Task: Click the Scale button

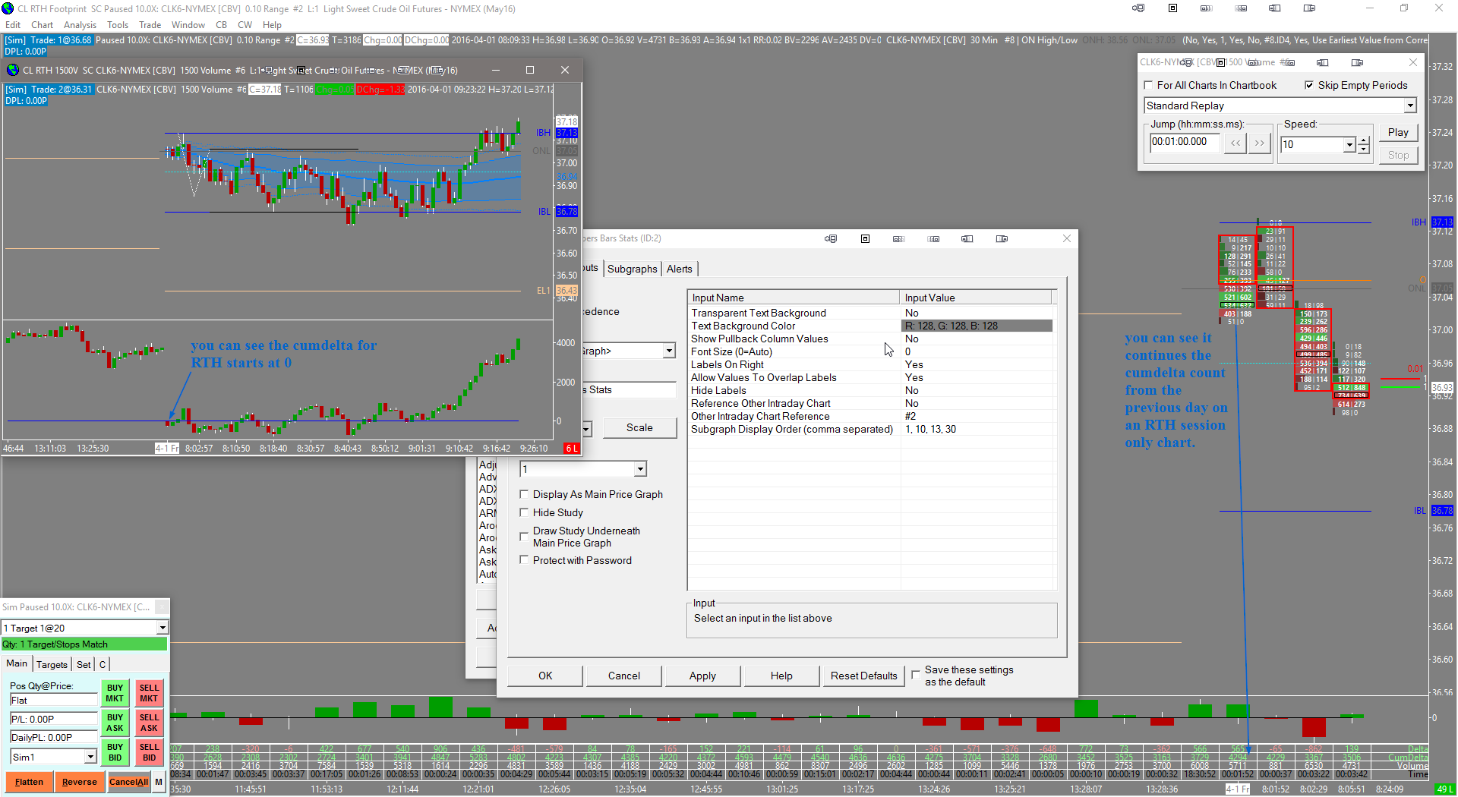Action: [639, 428]
